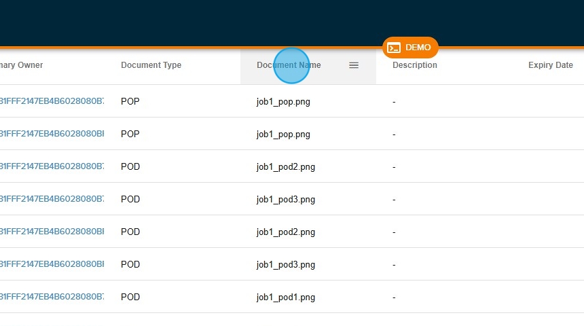Sort by the Document Type column header

[x=151, y=65]
